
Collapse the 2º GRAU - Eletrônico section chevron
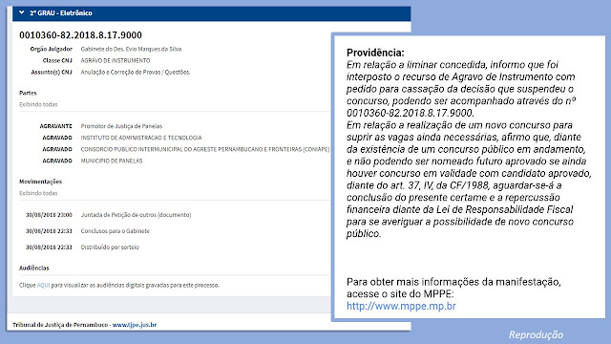tap(21, 12)
